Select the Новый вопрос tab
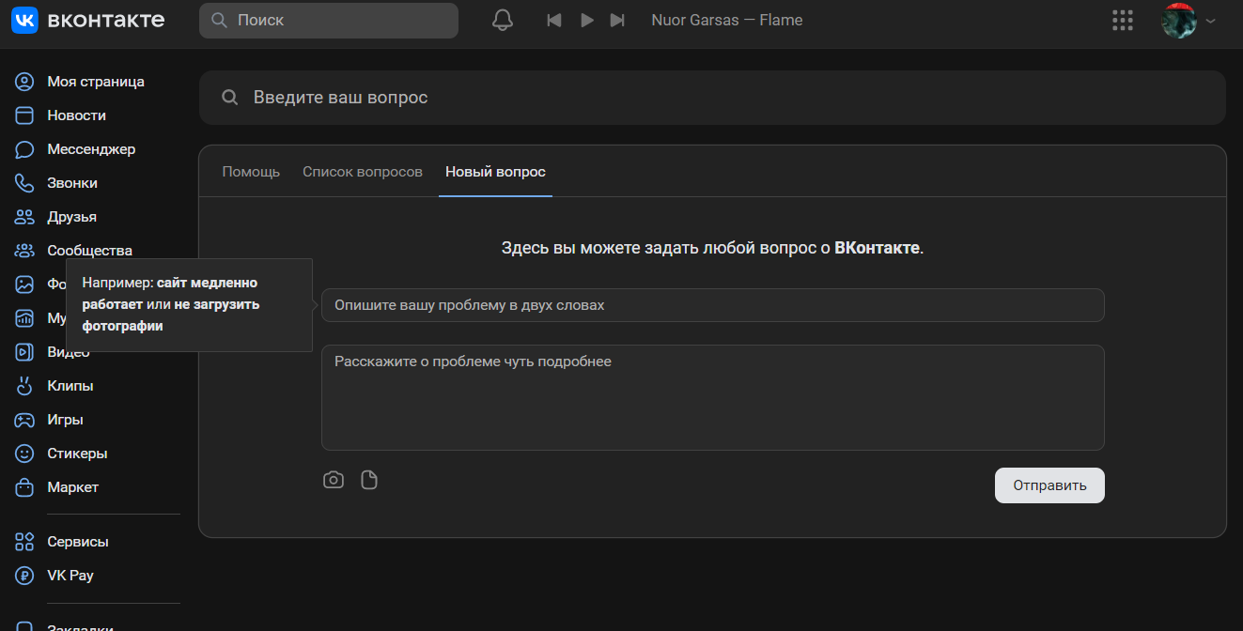 tap(495, 172)
